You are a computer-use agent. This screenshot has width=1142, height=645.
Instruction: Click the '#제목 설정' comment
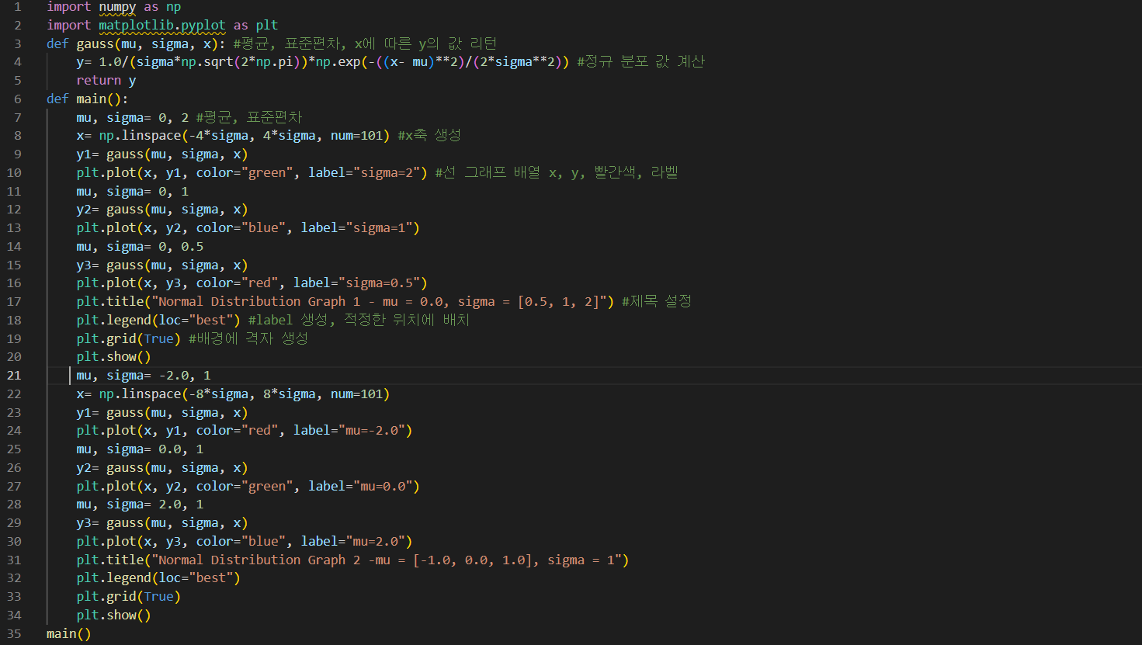click(657, 302)
